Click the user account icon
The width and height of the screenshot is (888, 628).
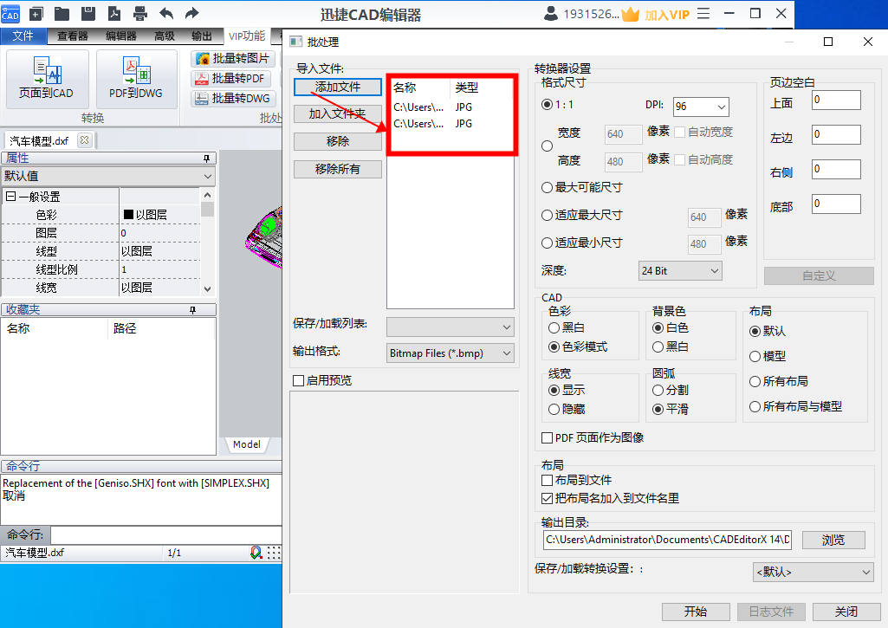pyautogui.click(x=550, y=14)
